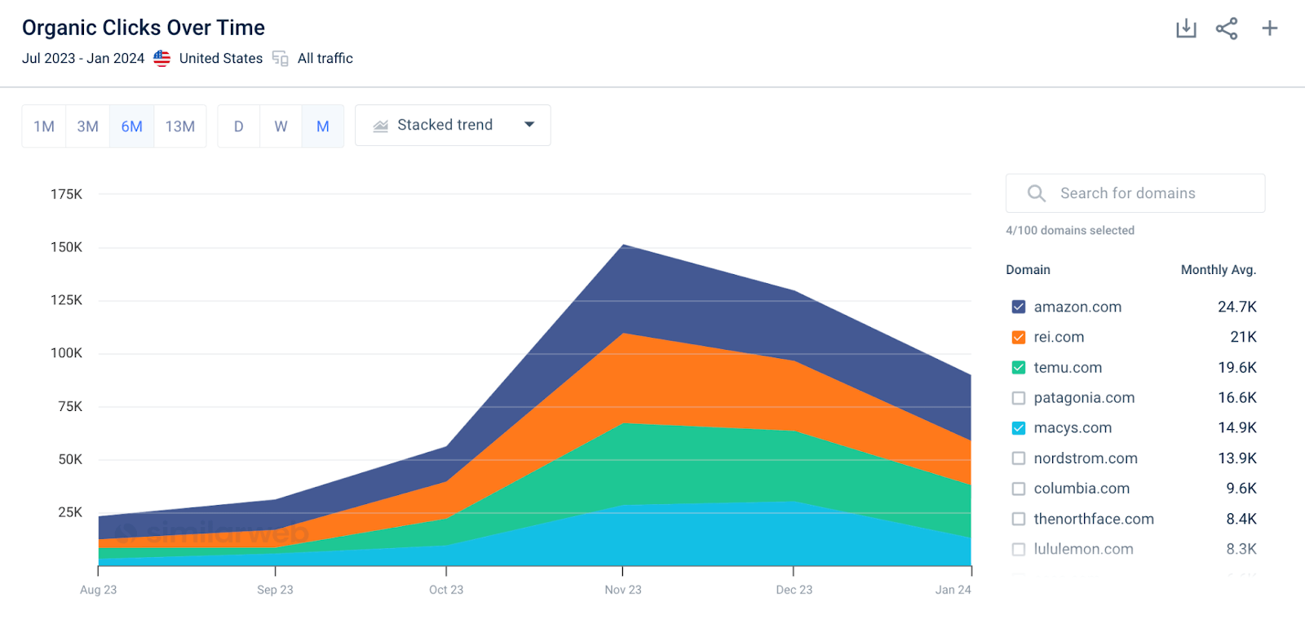
Task: Click the stacked trend chart icon
Action: click(x=381, y=126)
